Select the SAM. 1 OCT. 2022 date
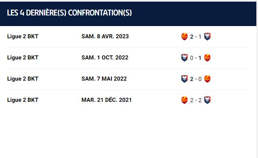Image resolution: width=258 pixels, height=158 pixels. pyautogui.click(x=105, y=57)
